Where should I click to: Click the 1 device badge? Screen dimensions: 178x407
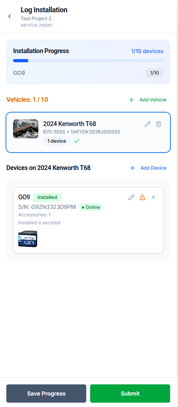pos(57,141)
